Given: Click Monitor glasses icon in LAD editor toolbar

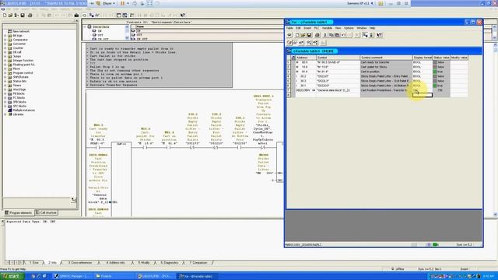Looking at the screenshot, I should click(97, 16).
